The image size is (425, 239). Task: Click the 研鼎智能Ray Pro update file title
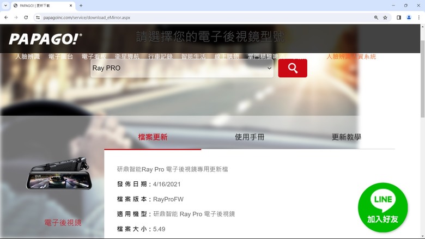pos(172,169)
